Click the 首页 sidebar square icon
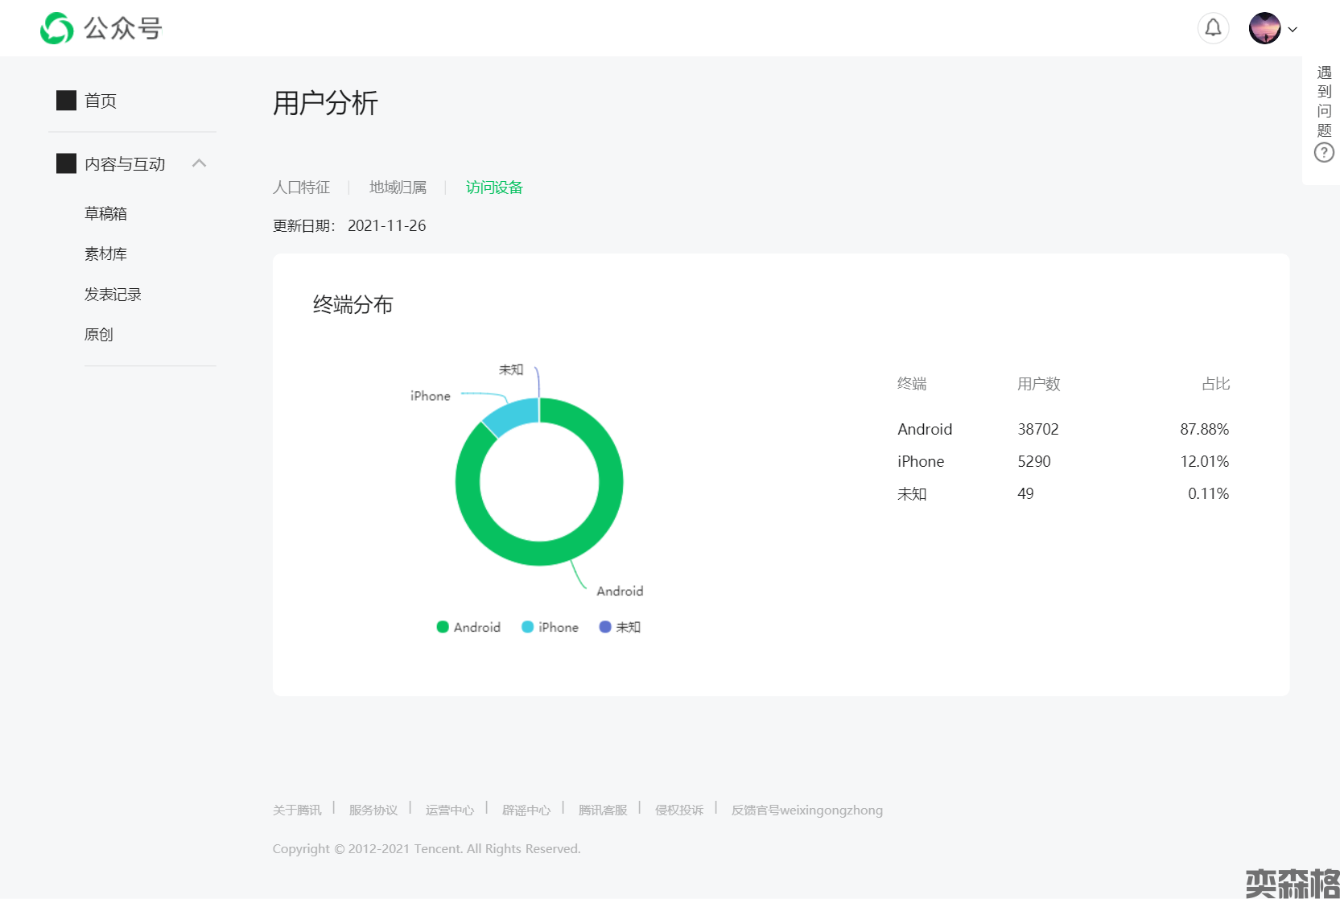 point(66,101)
